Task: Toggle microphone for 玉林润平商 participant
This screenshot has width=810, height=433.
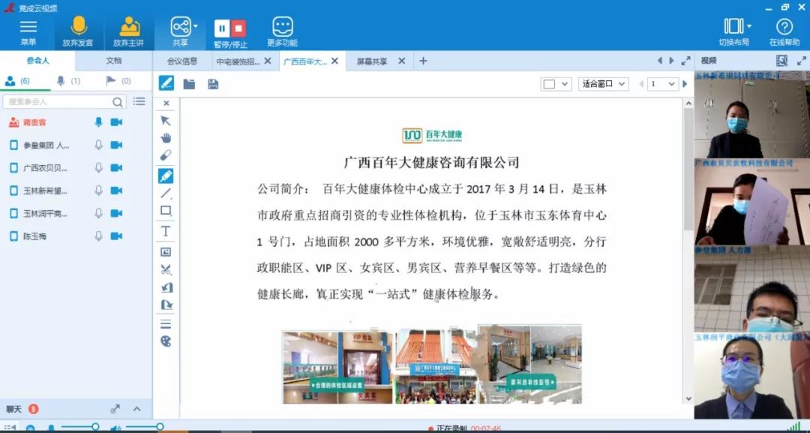Action: coord(99,213)
